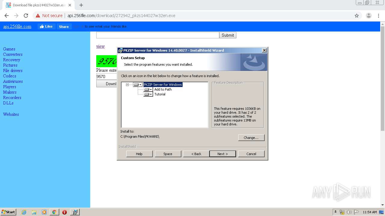
Task: Change the install folder location
Action: 251,138
